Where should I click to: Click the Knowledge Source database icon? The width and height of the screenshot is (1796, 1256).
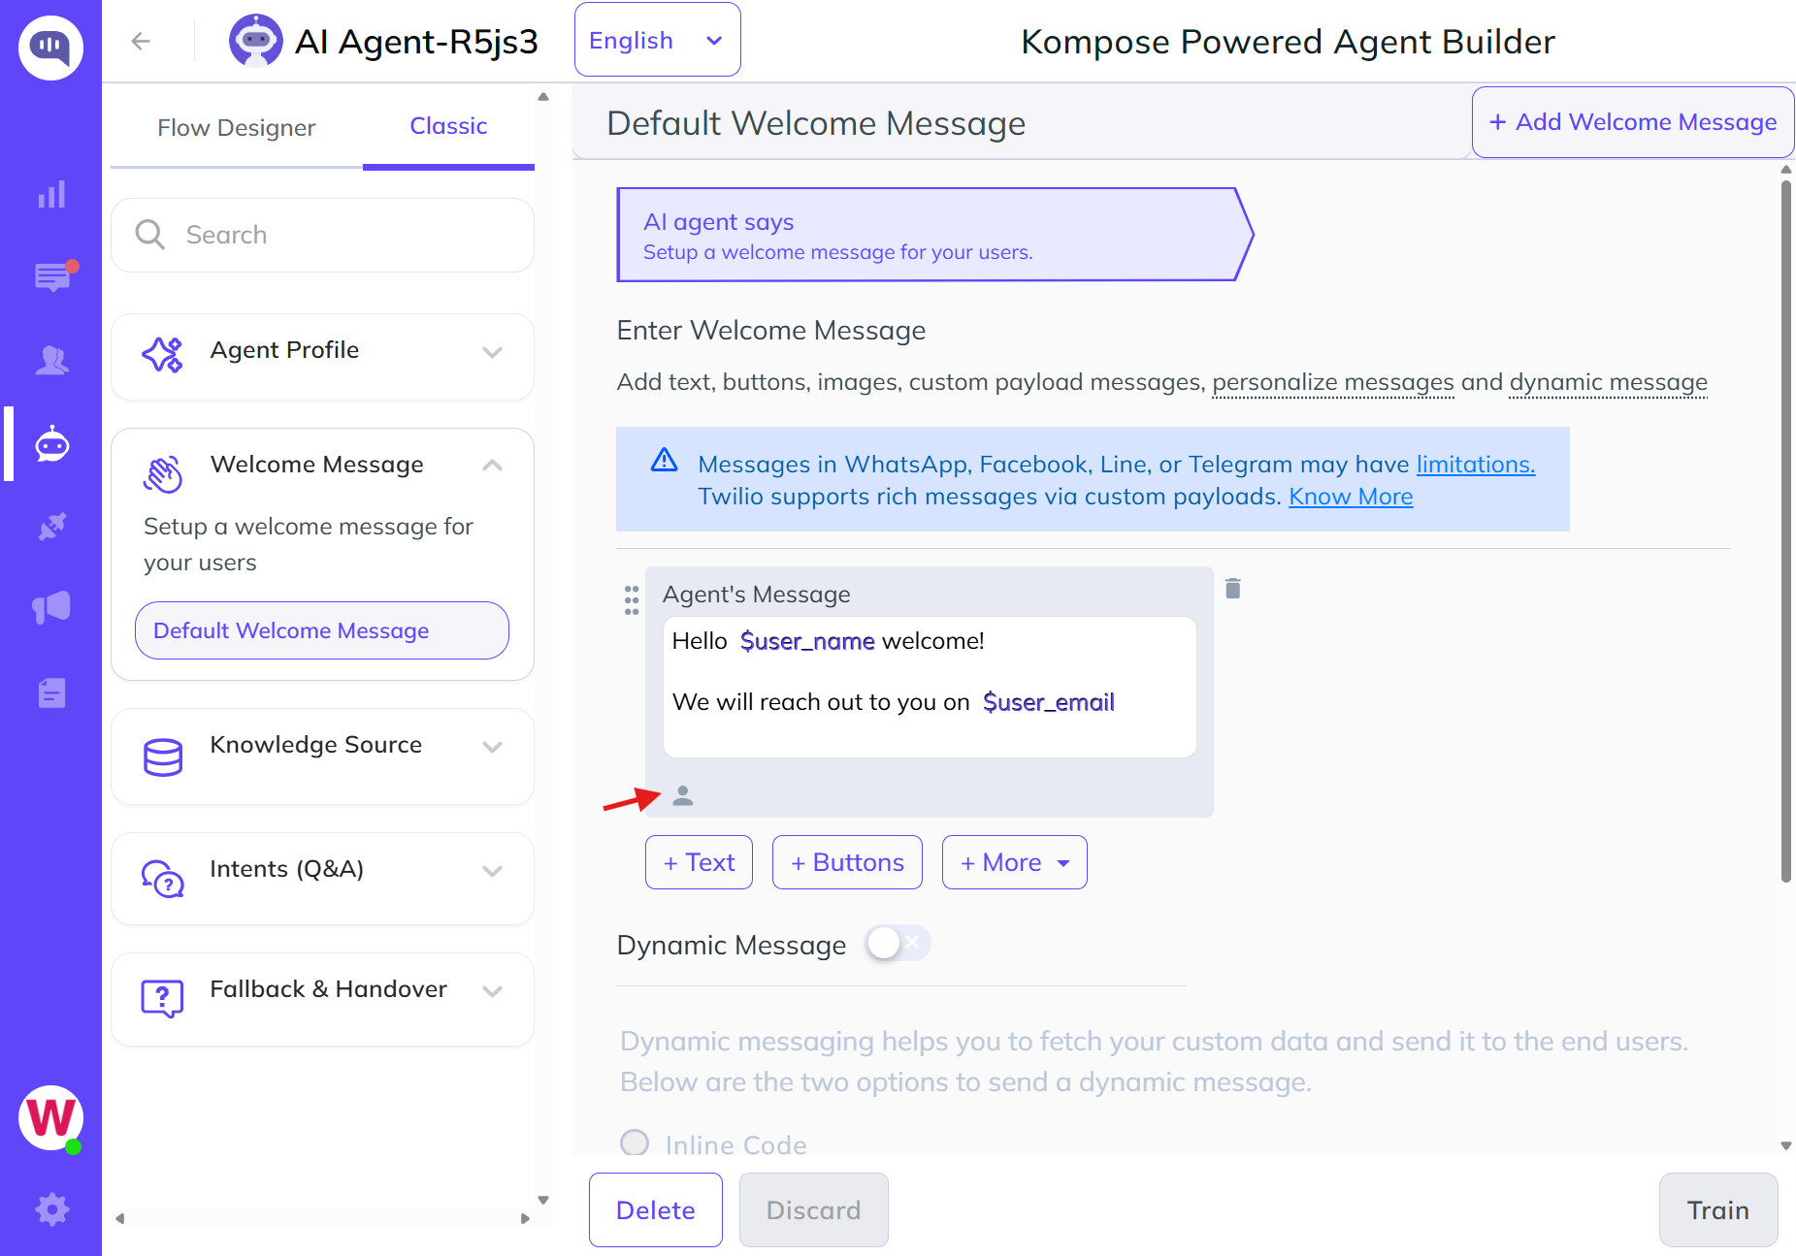point(162,757)
